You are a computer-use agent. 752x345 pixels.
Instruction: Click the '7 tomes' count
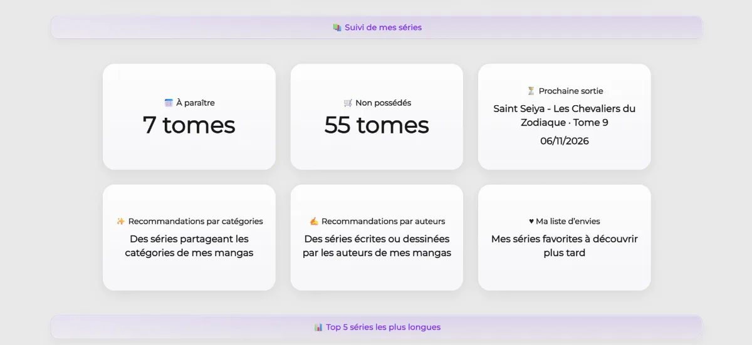[x=189, y=125]
